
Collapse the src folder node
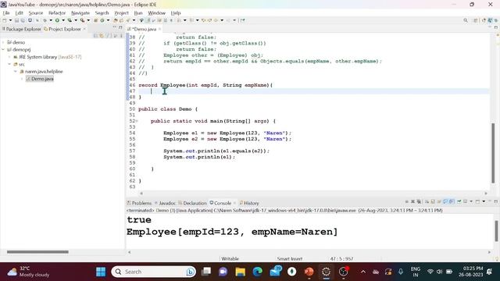click(x=9, y=64)
